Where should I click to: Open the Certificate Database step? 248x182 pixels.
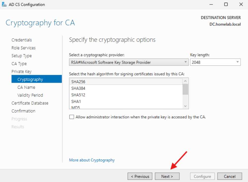[x=30, y=103]
